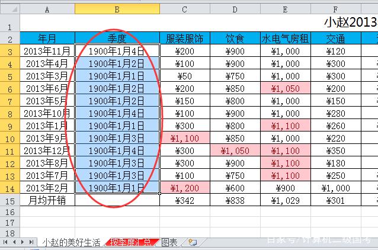Select the ¥900 cell in column E
Viewport: 378px width, 250px height.
click(x=286, y=188)
